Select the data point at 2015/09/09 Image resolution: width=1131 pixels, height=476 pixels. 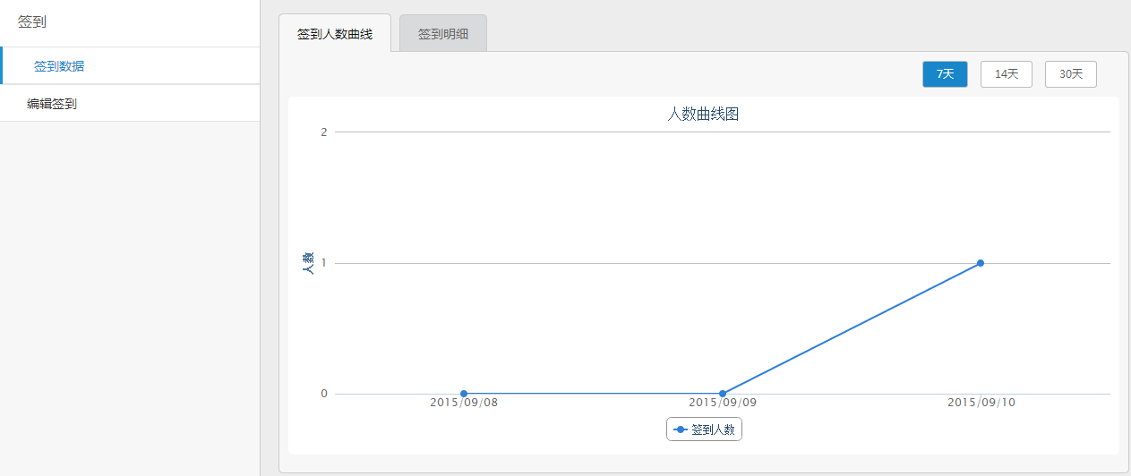pyautogui.click(x=723, y=394)
